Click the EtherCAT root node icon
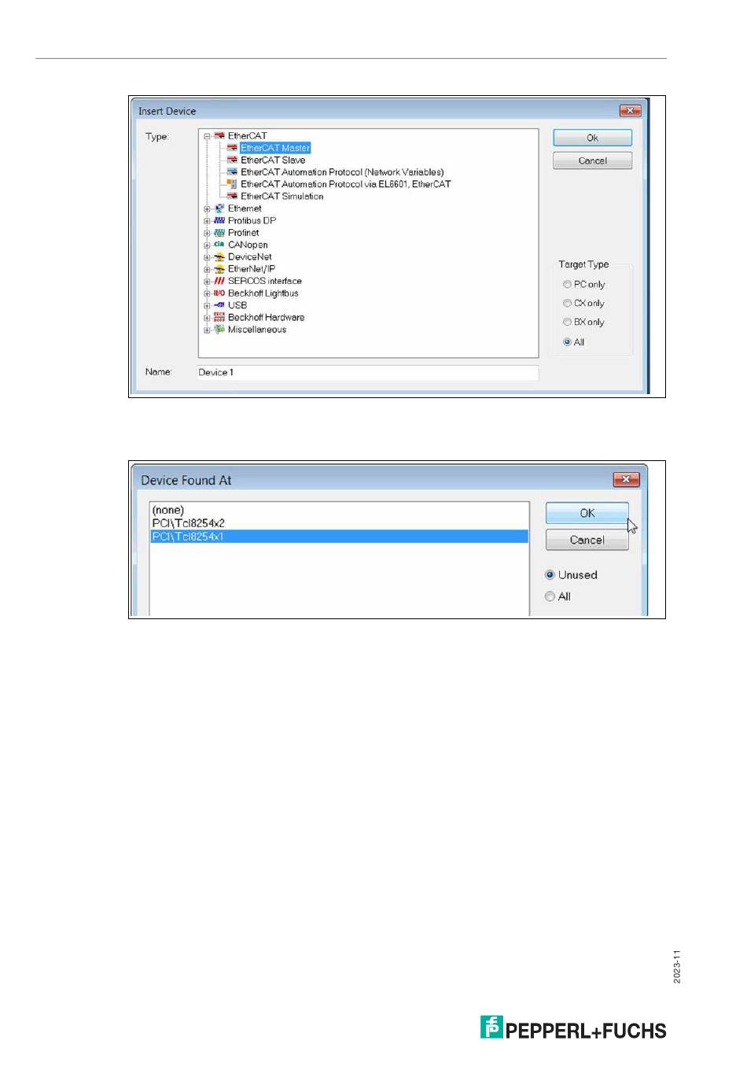The height and width of the screenshot is (1070, 747). [x=219, y=135]
